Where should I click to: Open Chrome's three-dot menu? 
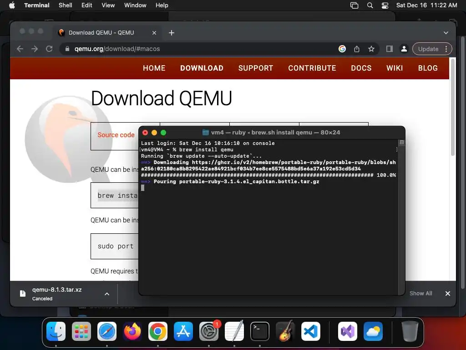coord(446,49)
